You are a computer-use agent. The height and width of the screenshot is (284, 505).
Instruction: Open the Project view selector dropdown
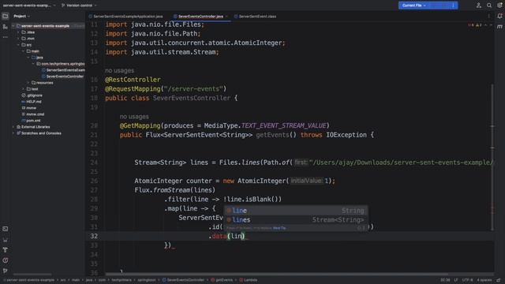[x=21, y=16]
